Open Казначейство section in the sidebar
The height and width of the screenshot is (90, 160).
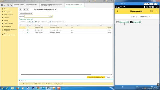pos(8,26)
